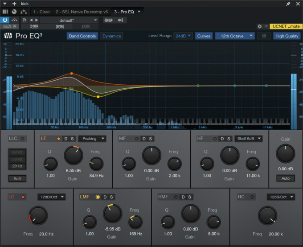Image resolution: width=303 pixels, height=247 pixels.
Task: Open the Dynamics view
Action: point(111,36)
